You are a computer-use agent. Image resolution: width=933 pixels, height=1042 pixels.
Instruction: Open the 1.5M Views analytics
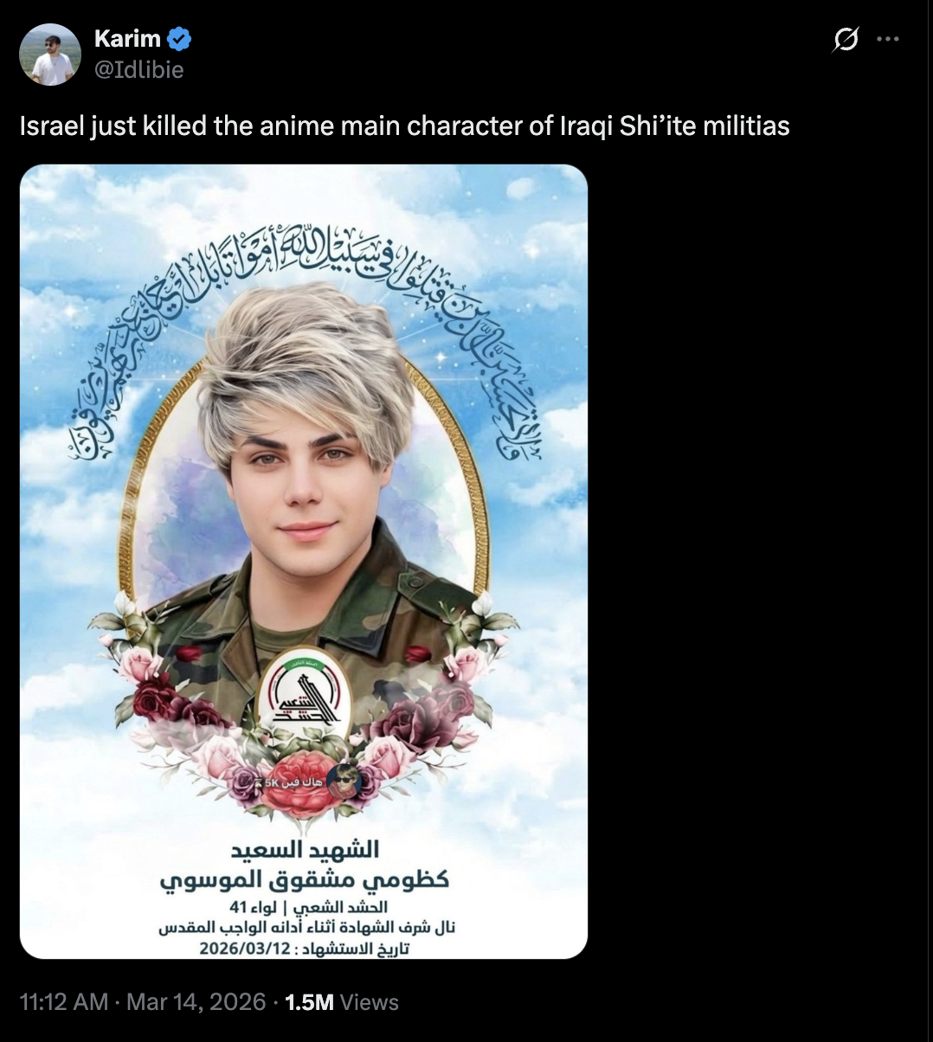(341, 1002)
